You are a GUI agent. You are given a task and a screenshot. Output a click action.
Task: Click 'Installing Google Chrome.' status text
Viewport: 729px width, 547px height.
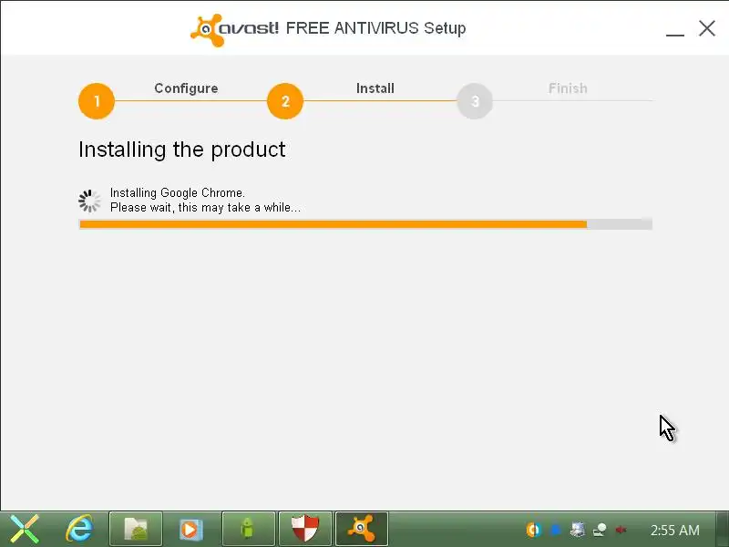click(178, 193)
